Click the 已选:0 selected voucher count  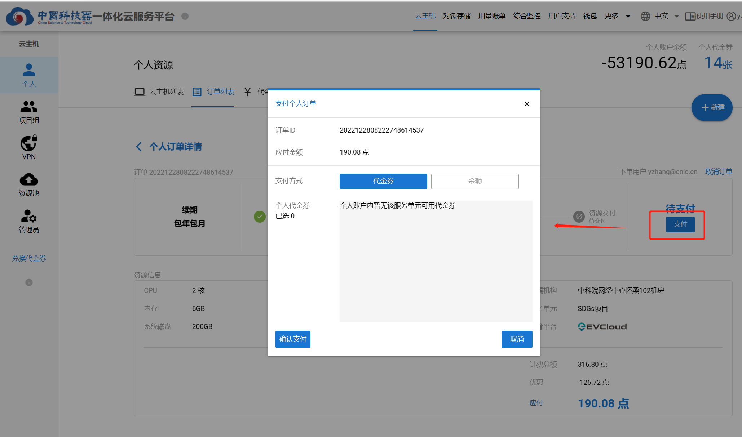285,216
